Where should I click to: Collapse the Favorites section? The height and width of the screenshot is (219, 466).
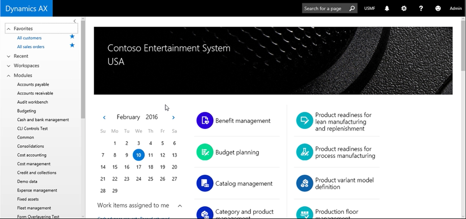pyautogui.click(x=8, y=29)
